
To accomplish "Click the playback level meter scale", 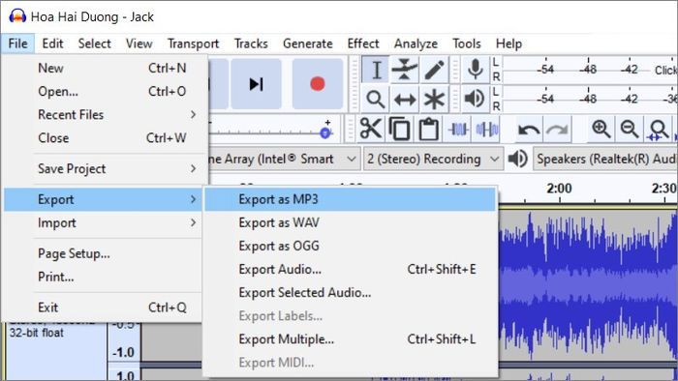I will (x=589, y=99).
